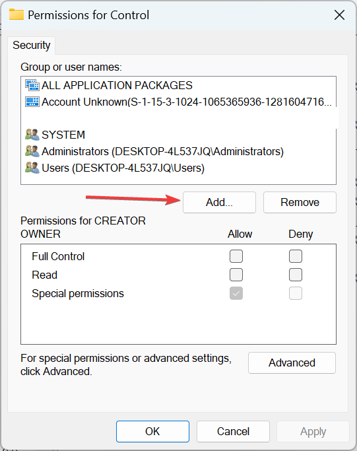357x451 pixels.
Task: Click the Remove button
Action: pos(300,203)
